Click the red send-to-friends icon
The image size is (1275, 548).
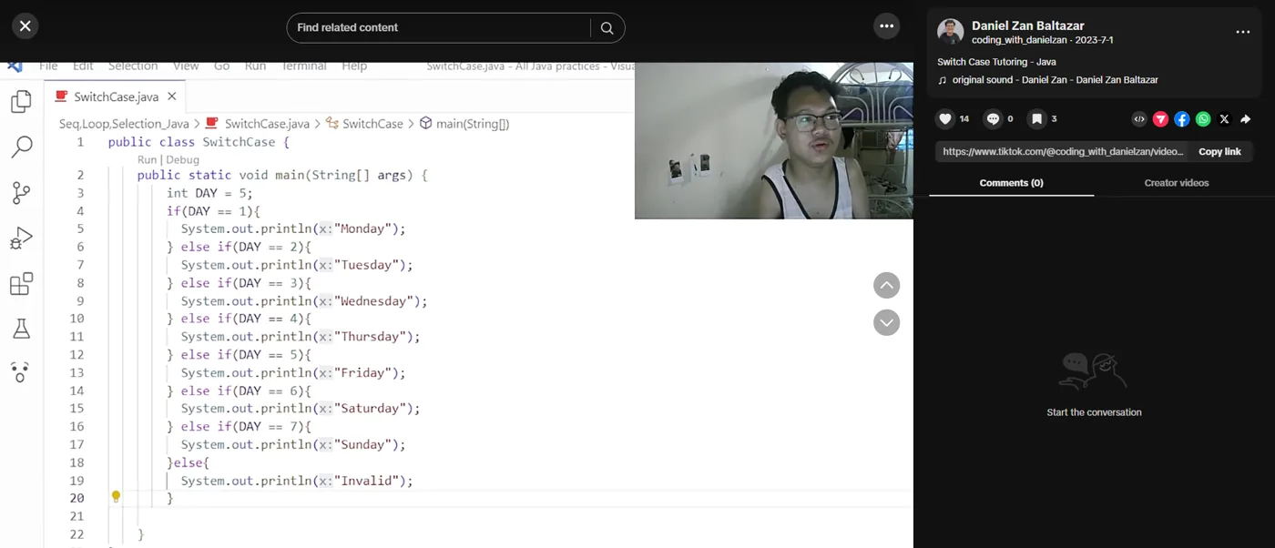pos(1160,119)
